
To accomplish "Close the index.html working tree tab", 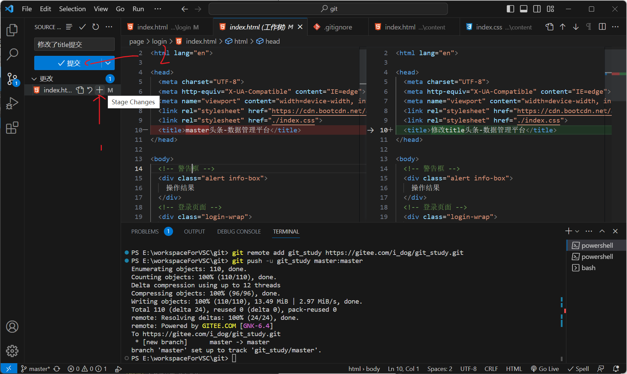I will click(x=300, y=27).
